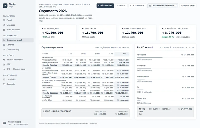This screenshot has height=128, width=200.
Task: Open DFC — Fluxo de caixa report
Action: 17,69
